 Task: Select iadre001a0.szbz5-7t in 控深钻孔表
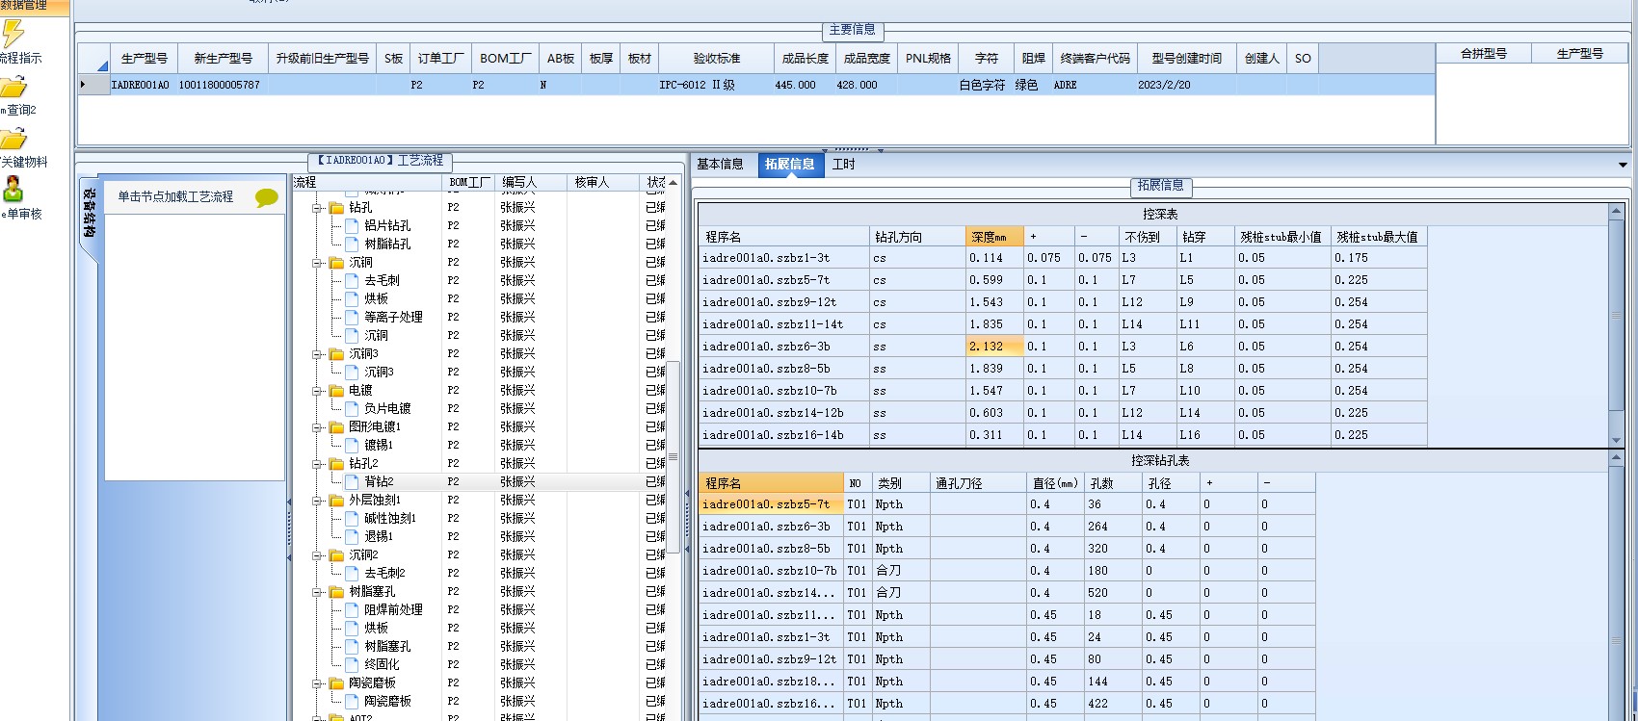(772, 504)
